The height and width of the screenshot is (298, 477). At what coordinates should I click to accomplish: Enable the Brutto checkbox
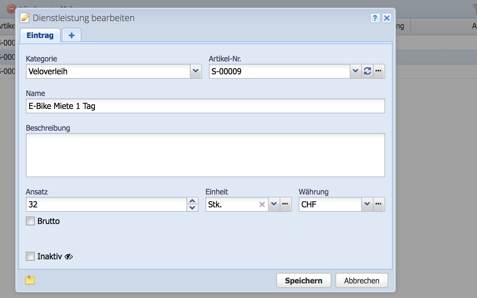click(30, 221)
